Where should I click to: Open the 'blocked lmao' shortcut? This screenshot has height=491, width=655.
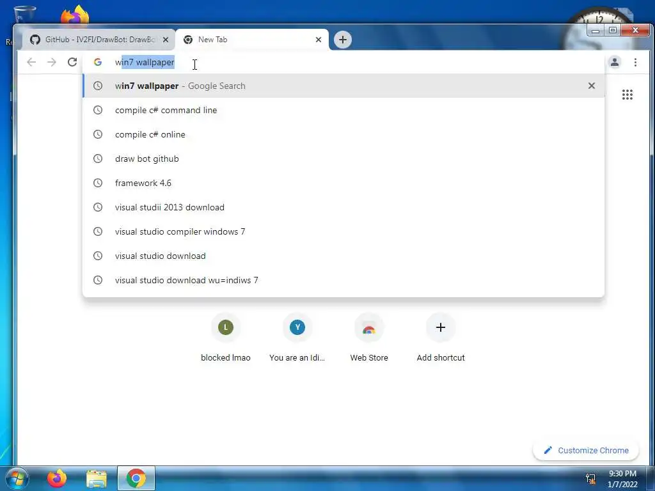(x=226, y=338)
